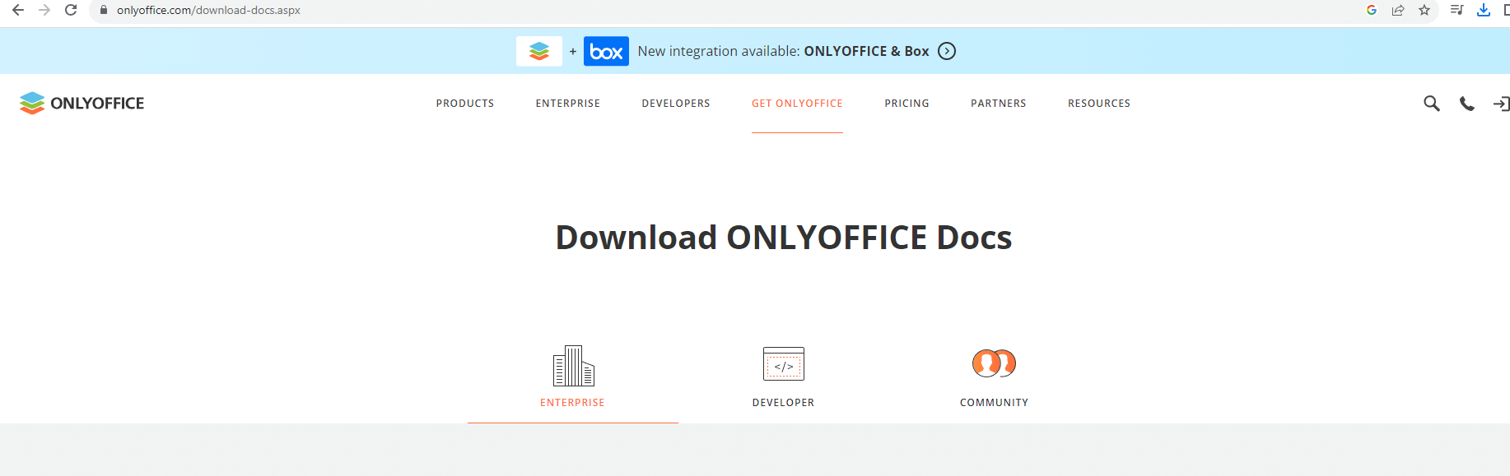The width and height of the screenshot is (1510, 476).
Task: Switch to the Enterprise tab label
Action: [572, 403]
